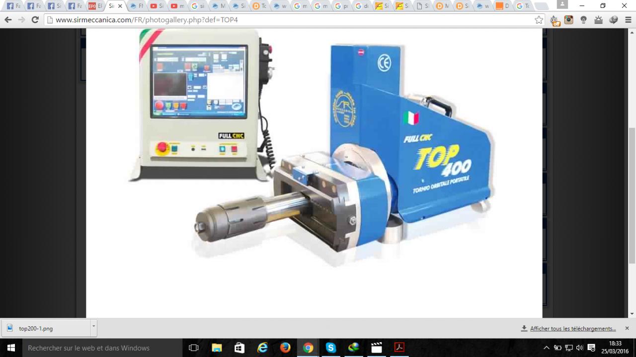Click the taskbar clock showing 18:33

(x=615, y=348)
